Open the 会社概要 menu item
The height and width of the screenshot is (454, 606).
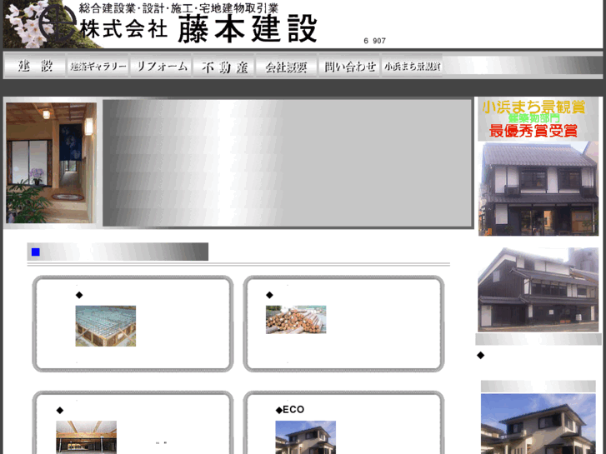(287, 66)
